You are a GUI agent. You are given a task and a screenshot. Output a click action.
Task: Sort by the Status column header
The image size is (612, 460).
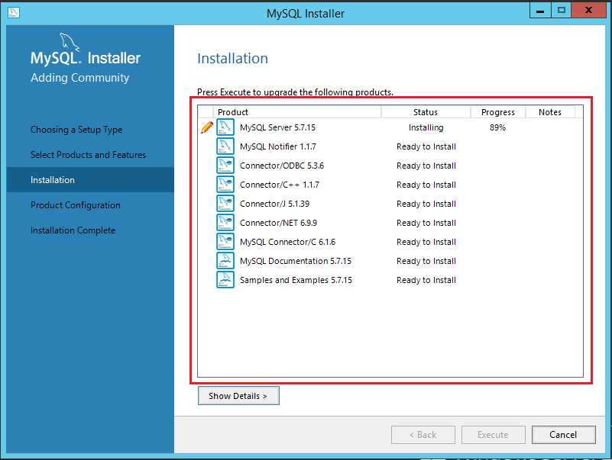426,112
